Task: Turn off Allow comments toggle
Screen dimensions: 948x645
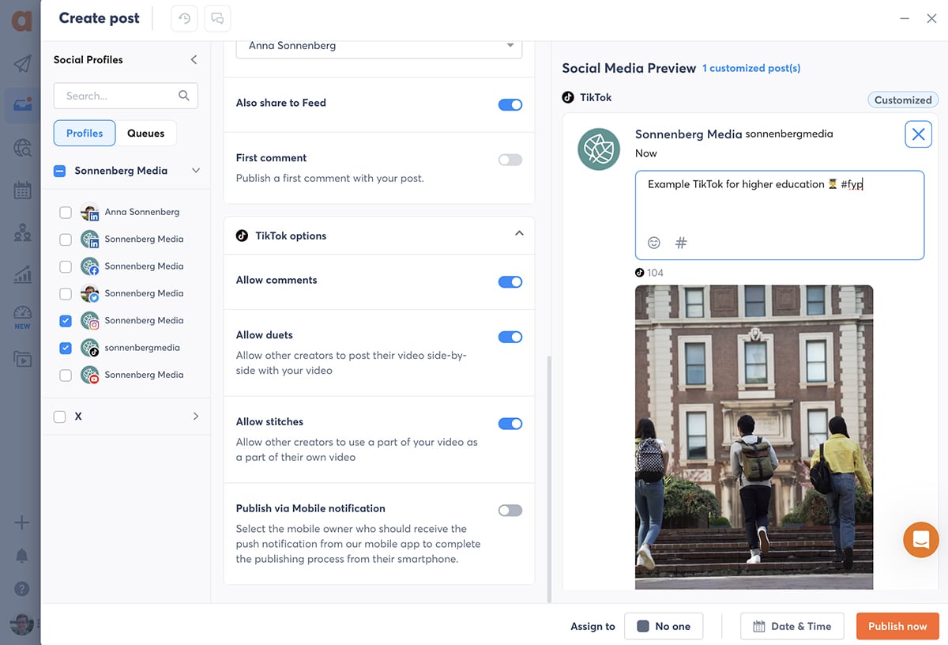Action: [x=510, y=281]
